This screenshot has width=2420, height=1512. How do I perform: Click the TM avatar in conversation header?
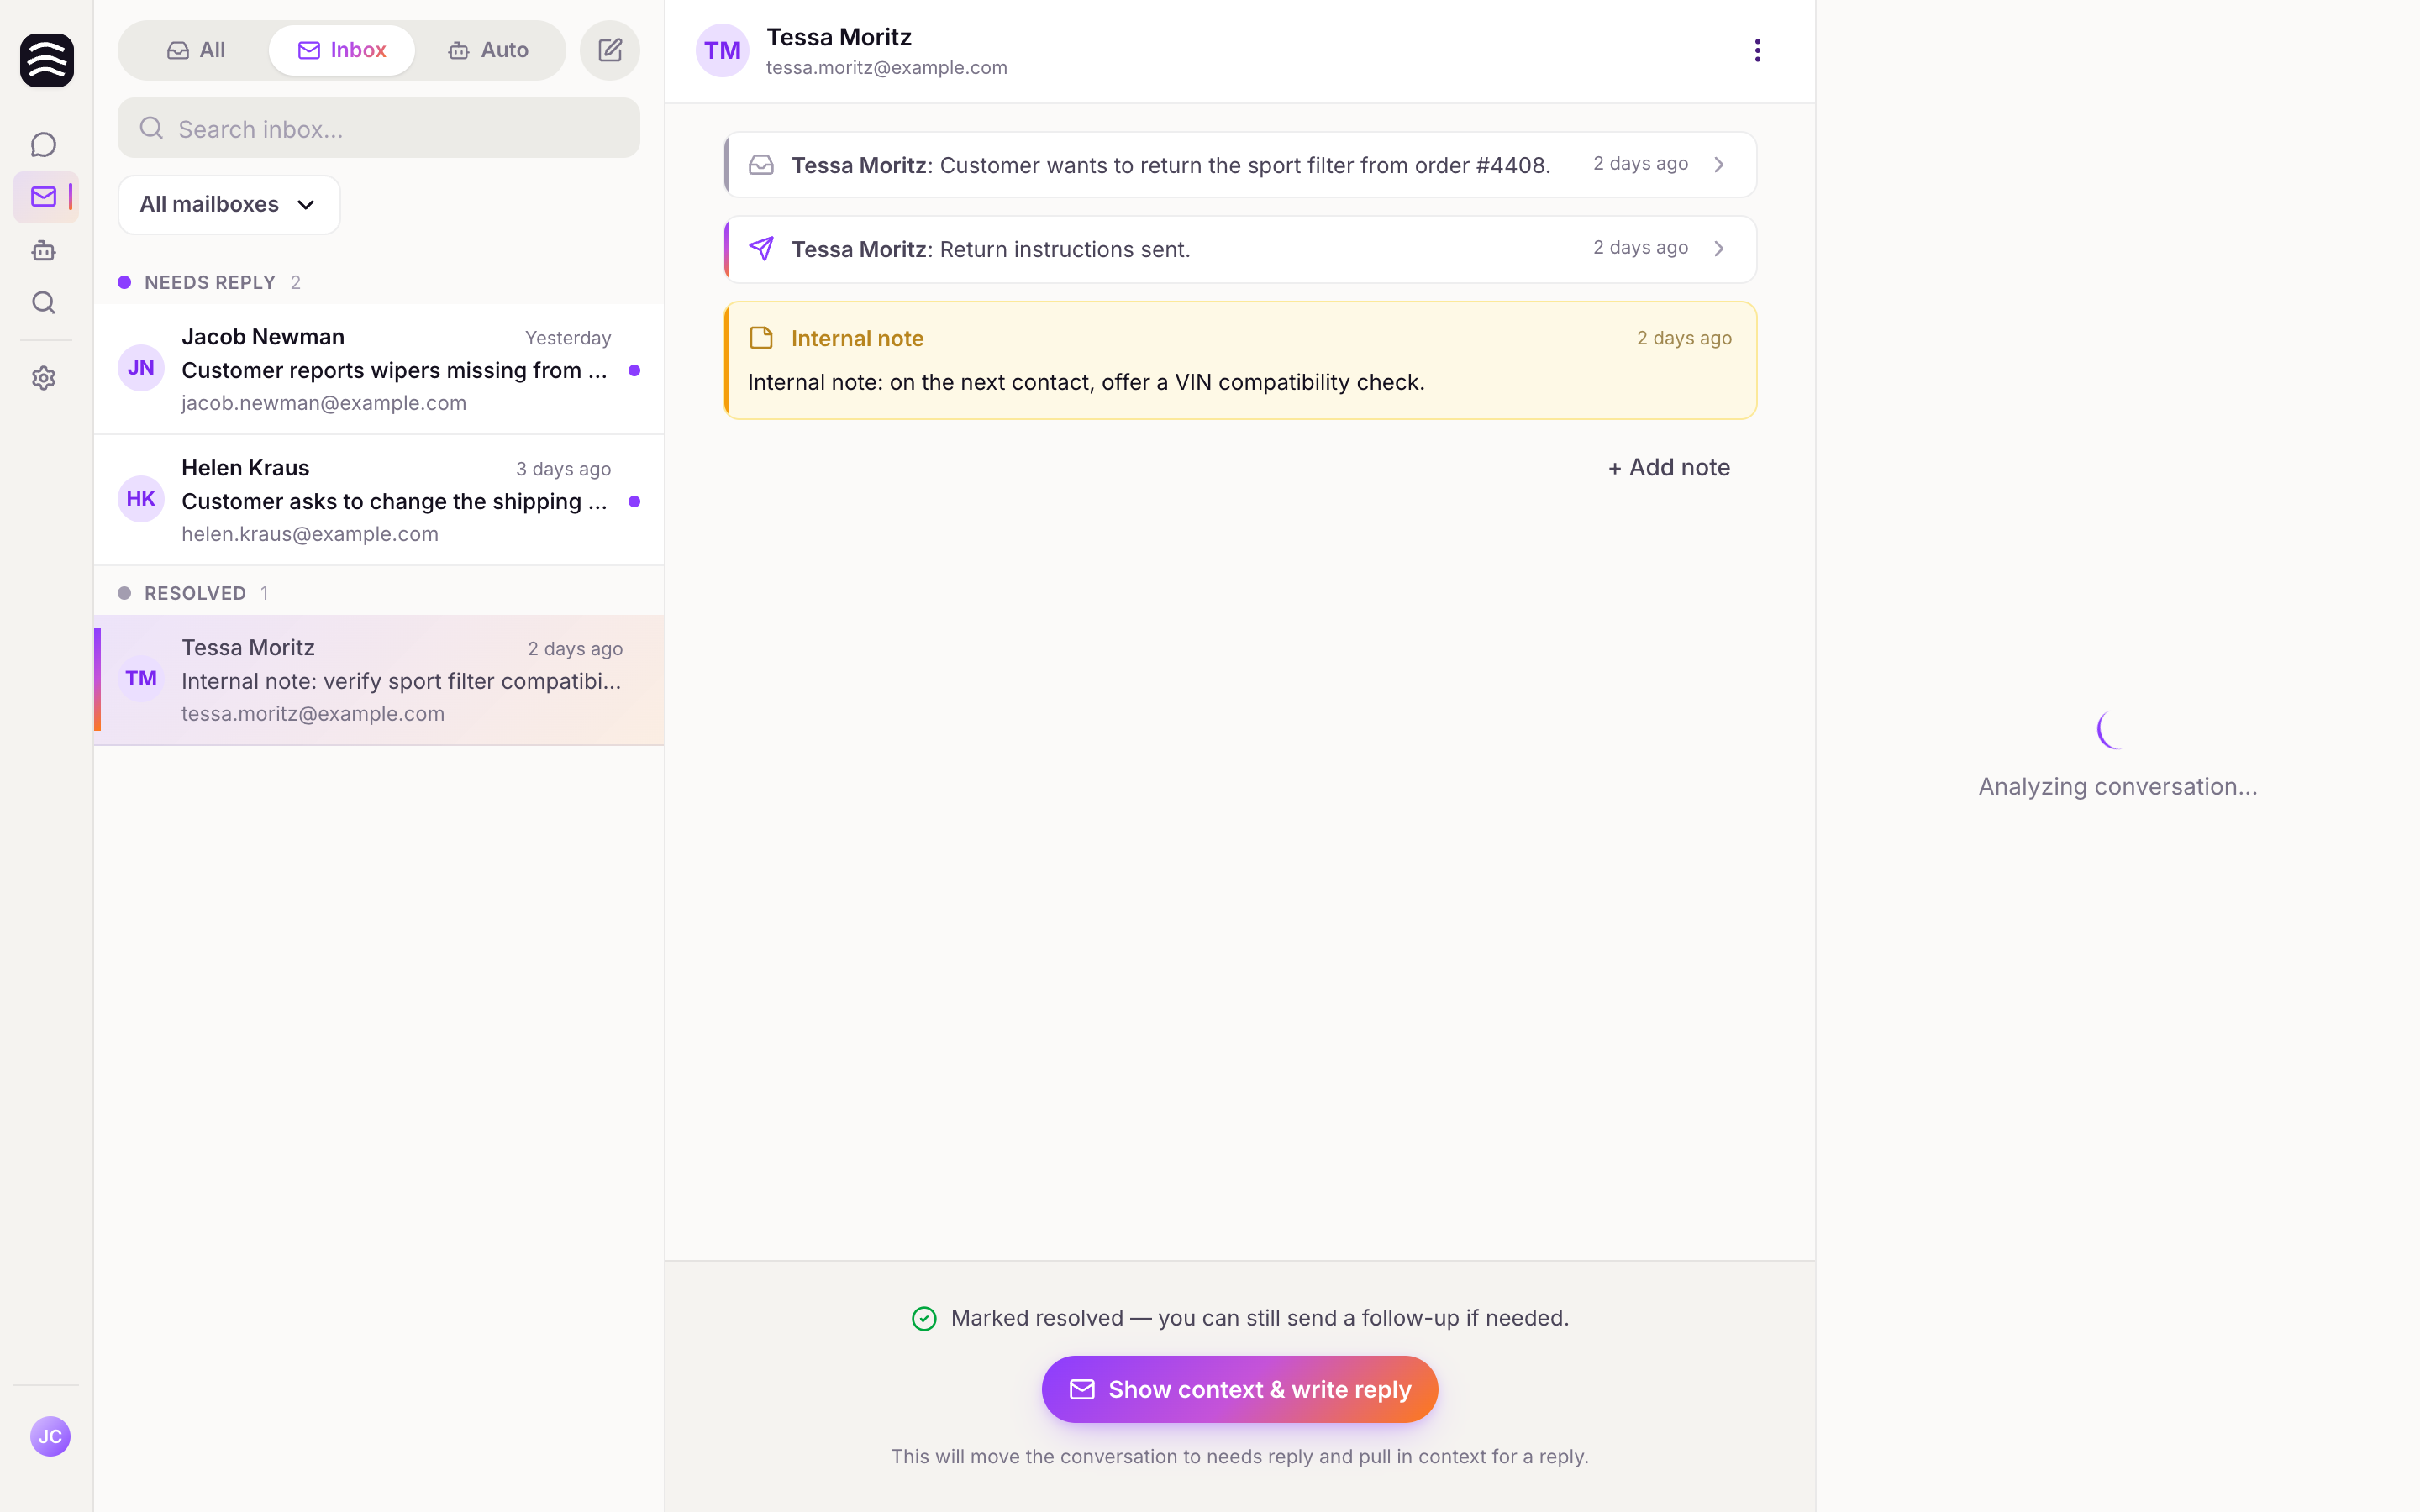[722, 50]
